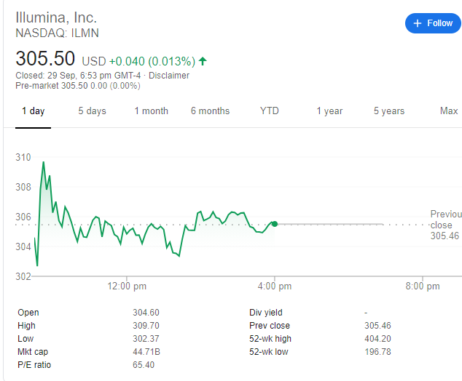462x381 pixels.
Task: Click the green dot at 4:00 pm
Action: click(x=275, y=224)
